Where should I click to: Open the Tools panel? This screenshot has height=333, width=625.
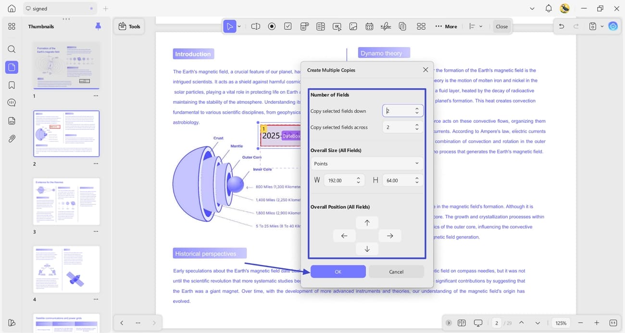point(129,26)
